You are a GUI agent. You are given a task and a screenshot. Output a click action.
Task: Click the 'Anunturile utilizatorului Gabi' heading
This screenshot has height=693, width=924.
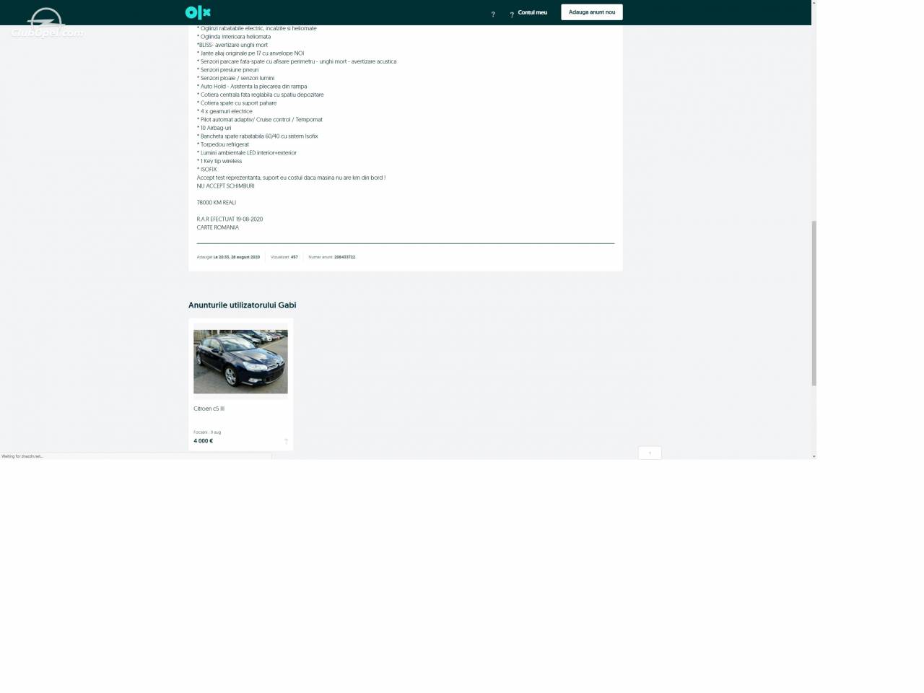pos(242,305)
